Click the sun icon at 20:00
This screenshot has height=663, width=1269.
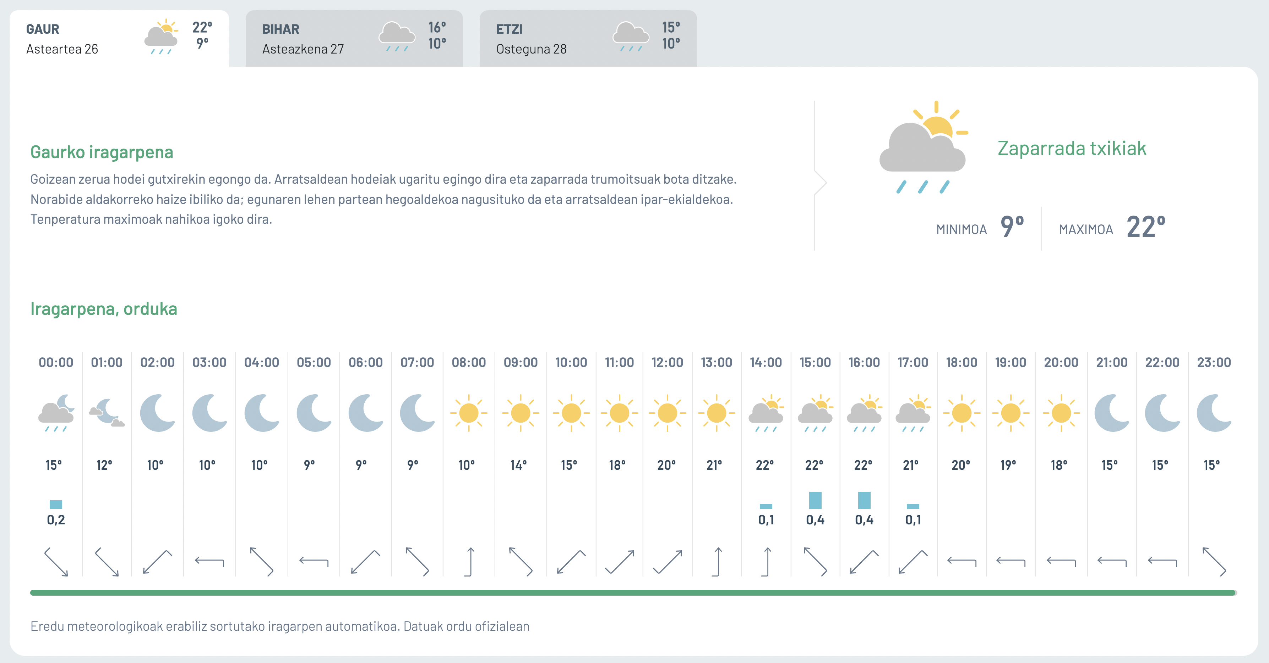click(1061, 413)
